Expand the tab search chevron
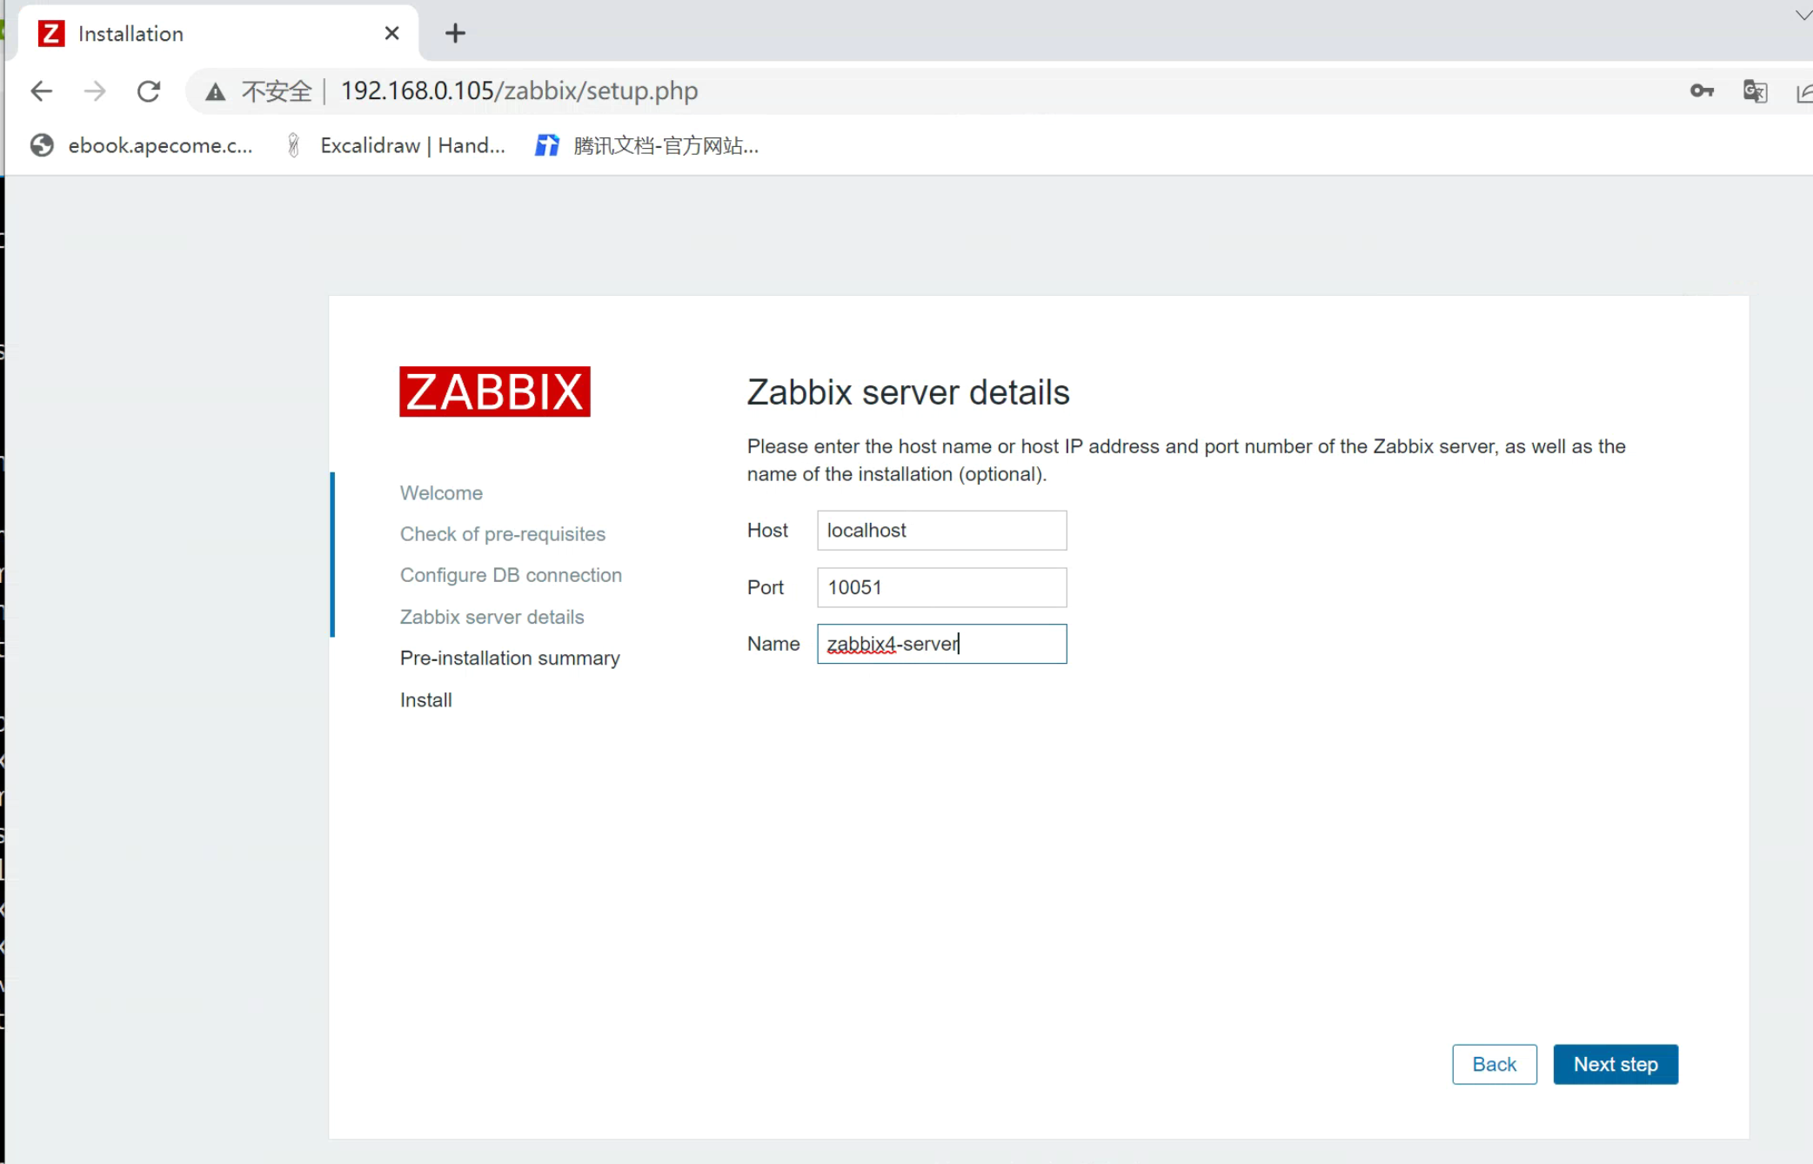The image size is (1813, 1164). click(1803, 15)
